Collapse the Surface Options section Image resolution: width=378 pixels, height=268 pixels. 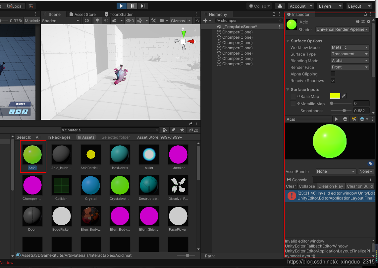click(287, 41)
